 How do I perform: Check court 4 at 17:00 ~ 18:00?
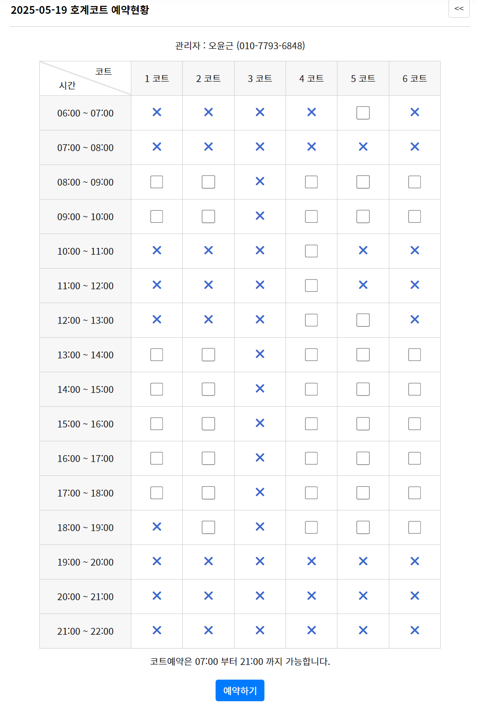click(311, 493)
